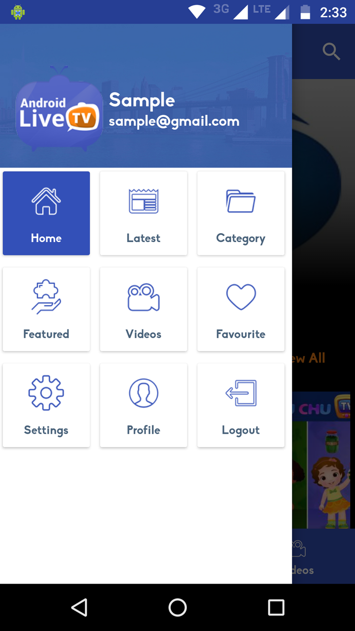Select the Latest menu label
The height and width of the screenshot is (631, 355).
pos(143,238)
